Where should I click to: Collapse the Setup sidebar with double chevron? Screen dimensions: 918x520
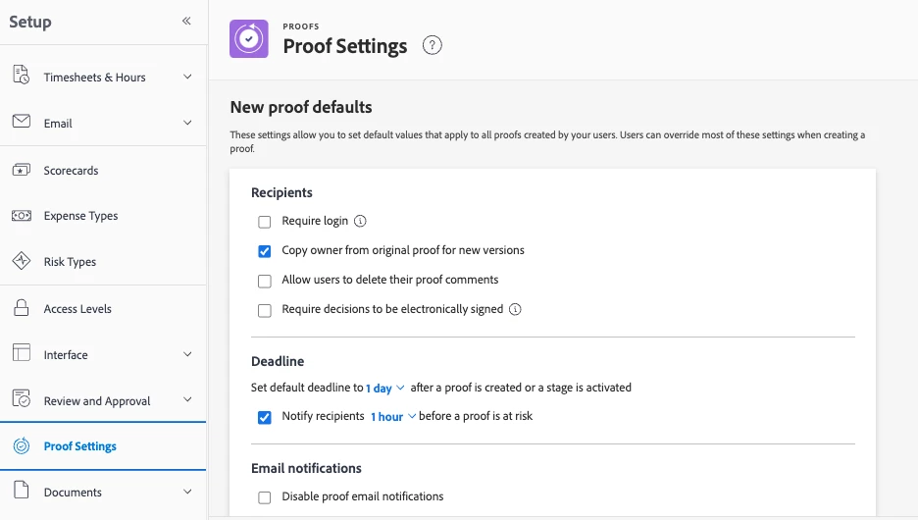click(186, 21)
